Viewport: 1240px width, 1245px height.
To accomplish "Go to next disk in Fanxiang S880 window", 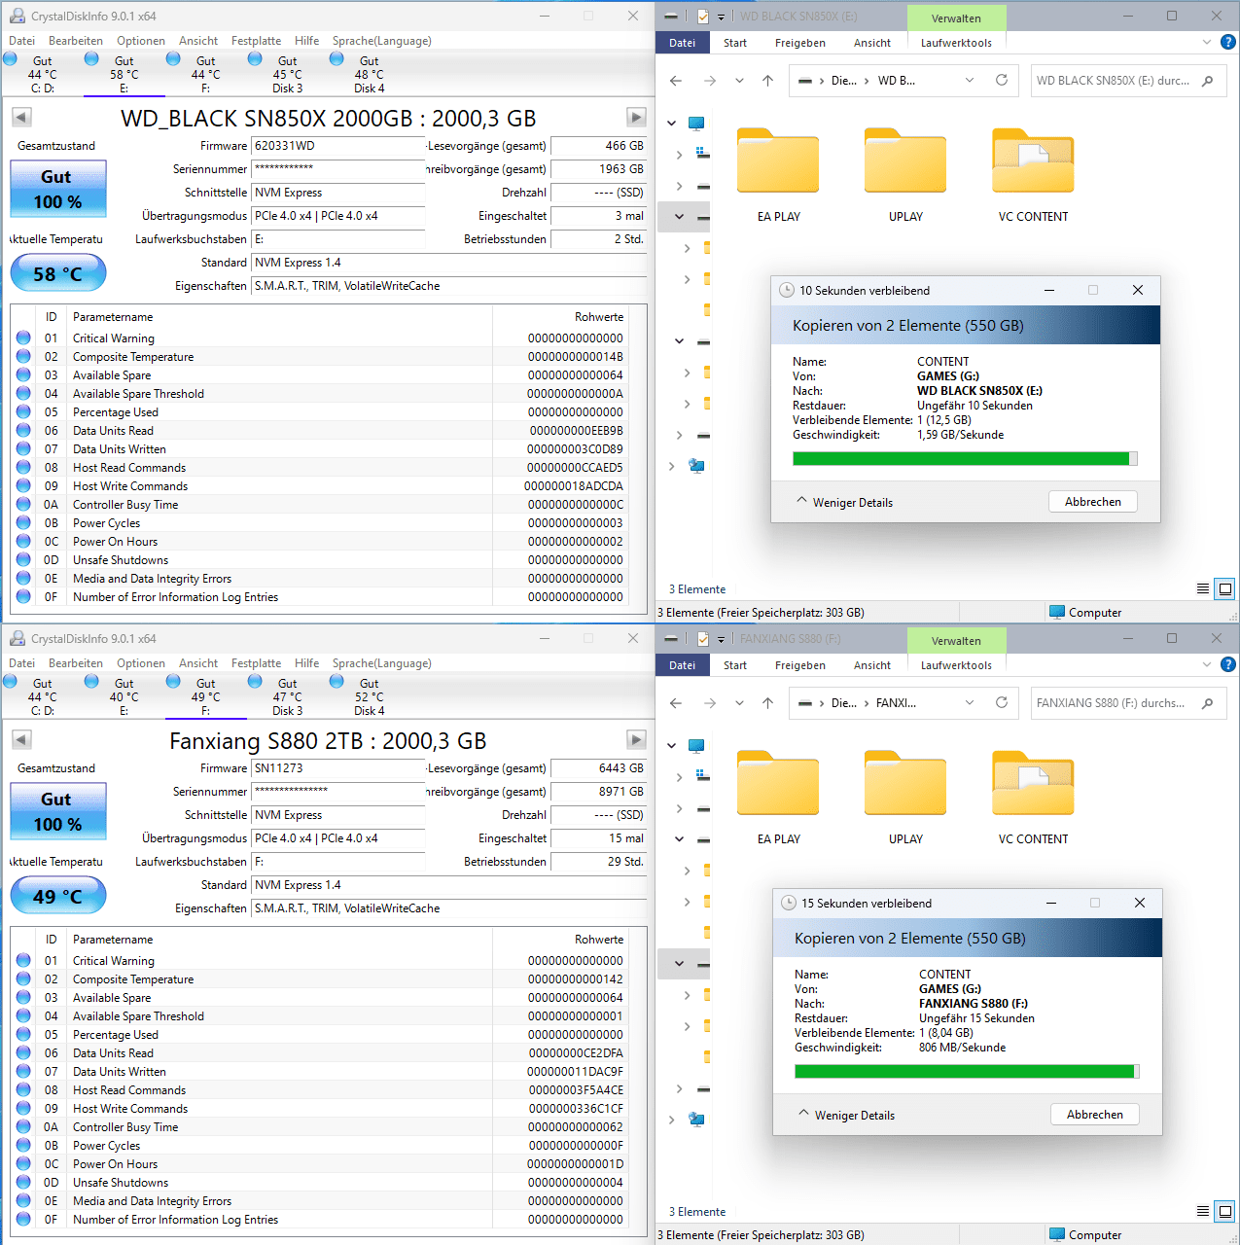I will tap(636, 739).
